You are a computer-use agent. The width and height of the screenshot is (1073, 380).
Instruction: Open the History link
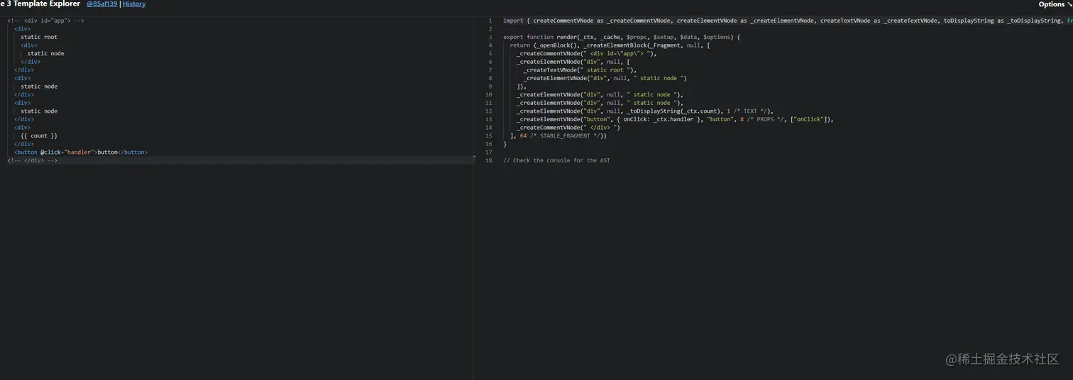tap(134, 4)
